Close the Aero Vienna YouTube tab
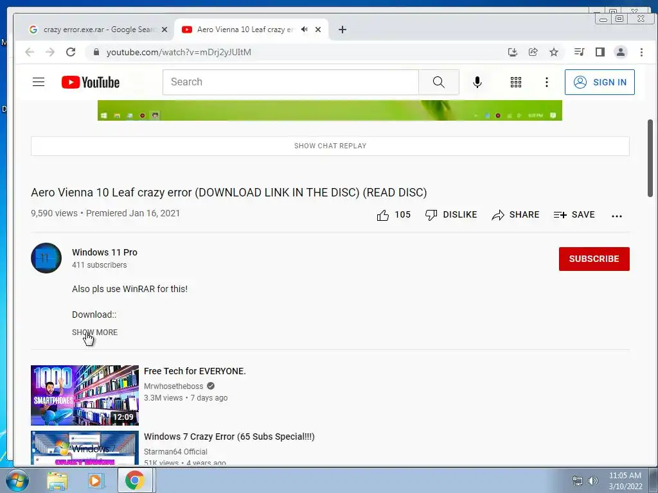The height and width of the screenshot is (493, 658). 318,30
